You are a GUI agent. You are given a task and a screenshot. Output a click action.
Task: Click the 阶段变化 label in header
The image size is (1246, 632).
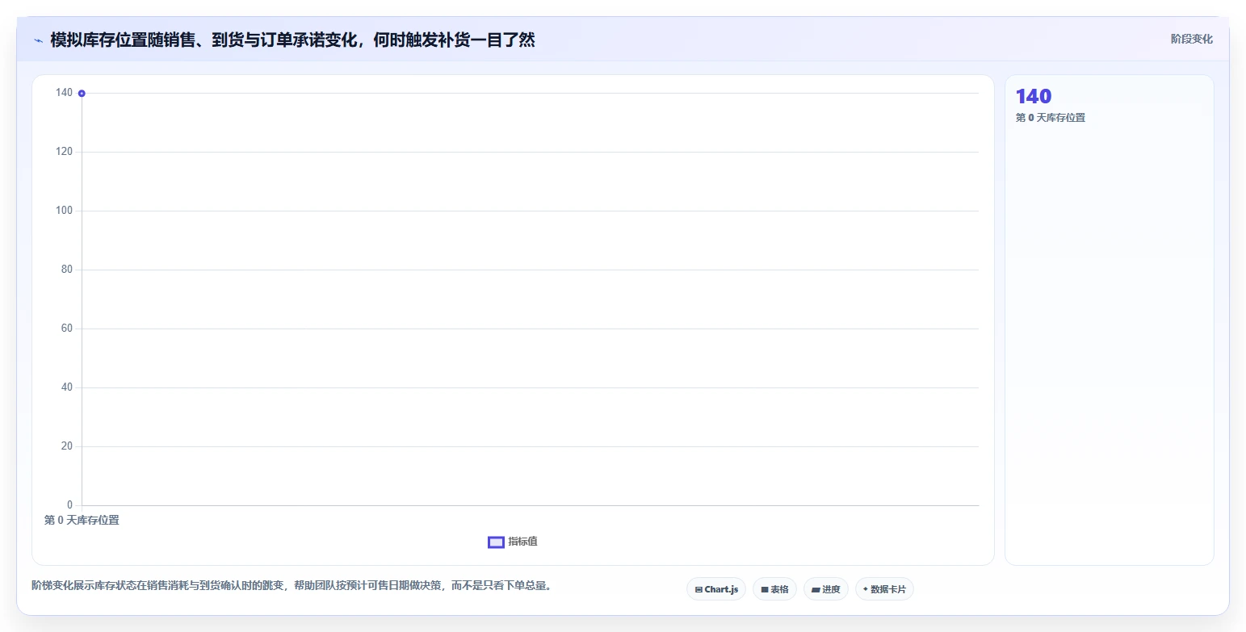[1191, 39]
